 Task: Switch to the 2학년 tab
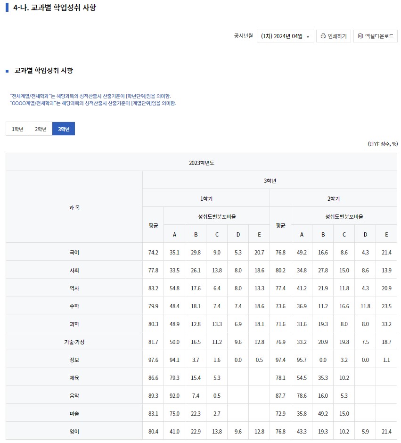pyautogui.click(x=40, y=129)
